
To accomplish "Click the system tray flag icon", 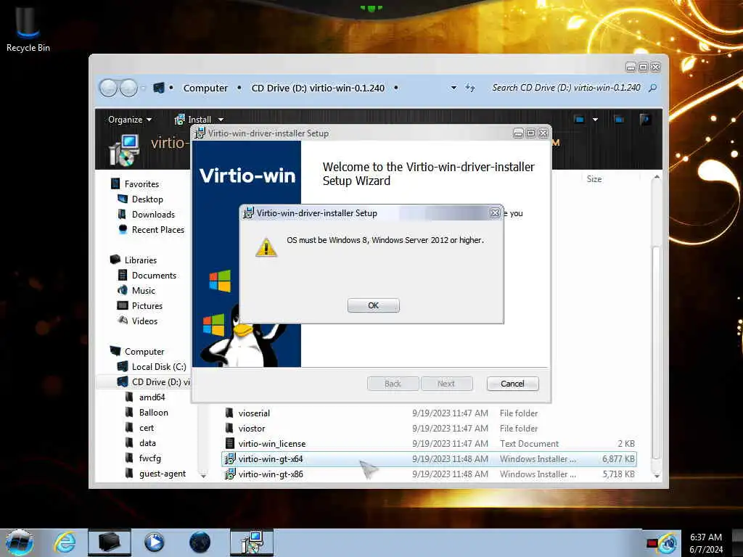I will point(652,543).
